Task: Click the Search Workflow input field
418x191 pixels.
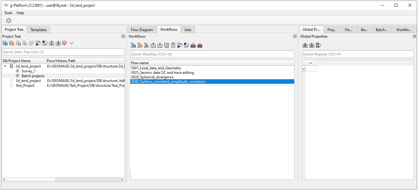Action: pyautogui.click(x=212, y=54)
